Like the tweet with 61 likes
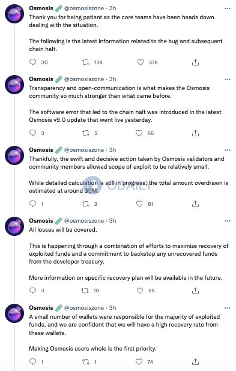 (x=139, y=204)
